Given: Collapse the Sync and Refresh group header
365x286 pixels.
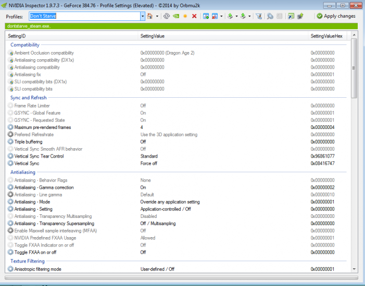Looking at the screenshot, I should click(x=28, y=98).
